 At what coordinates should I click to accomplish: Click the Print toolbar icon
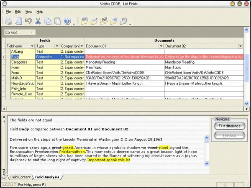point(9,21)
